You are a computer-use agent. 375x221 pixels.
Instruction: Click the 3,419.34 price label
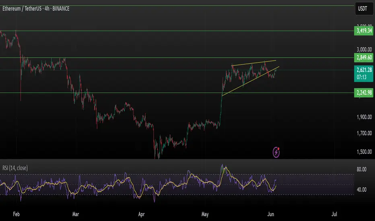click(x=364, y=31)
